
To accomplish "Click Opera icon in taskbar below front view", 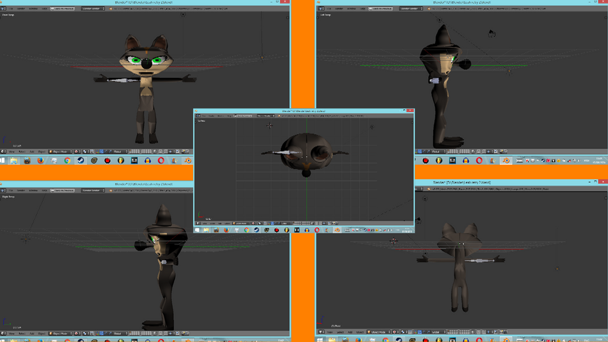I will tap(161, 160).
